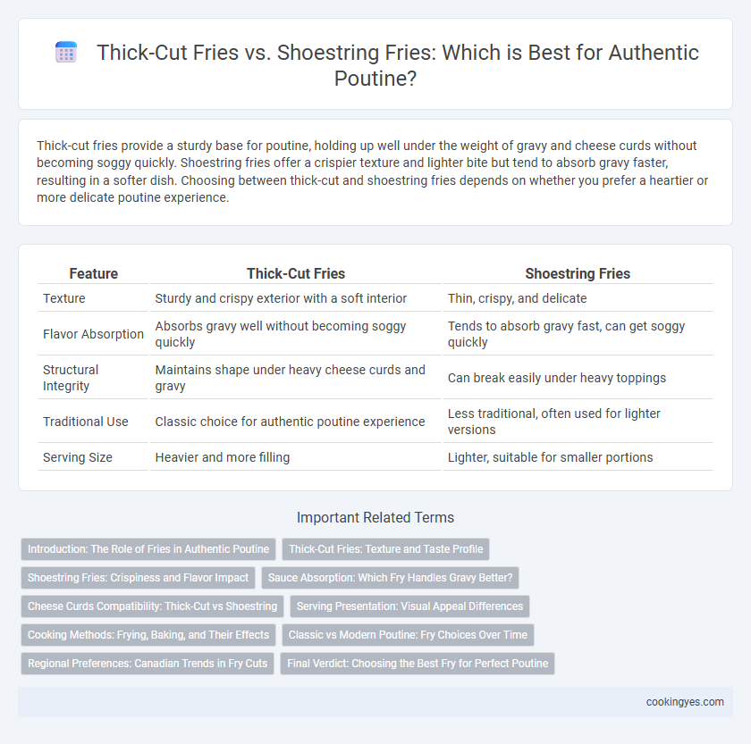Select 'Final Verdict: Choosing the Best Fry' tag
This screenshot has height=744, width=751.
pos(418,664)
